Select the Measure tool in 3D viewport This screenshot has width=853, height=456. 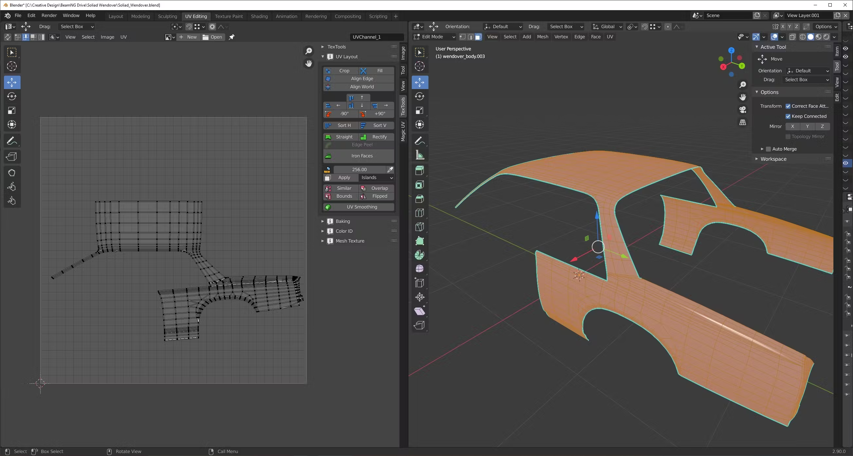click(420, 155)
